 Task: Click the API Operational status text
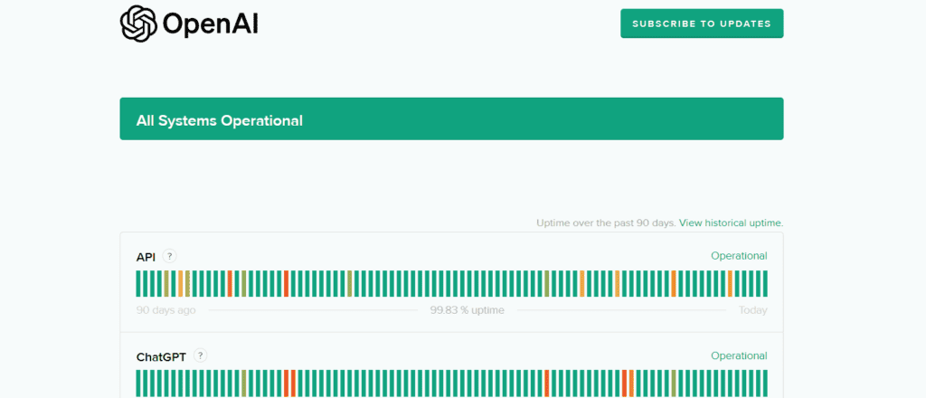pyautogui.click(x=739, y=256)
